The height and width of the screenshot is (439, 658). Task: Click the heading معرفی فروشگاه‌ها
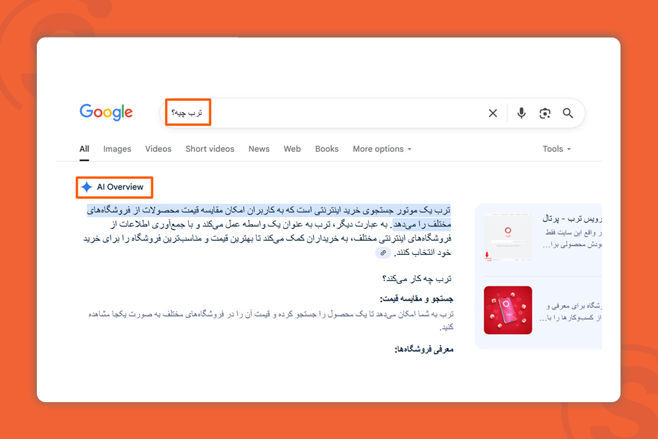click(424, 349)
